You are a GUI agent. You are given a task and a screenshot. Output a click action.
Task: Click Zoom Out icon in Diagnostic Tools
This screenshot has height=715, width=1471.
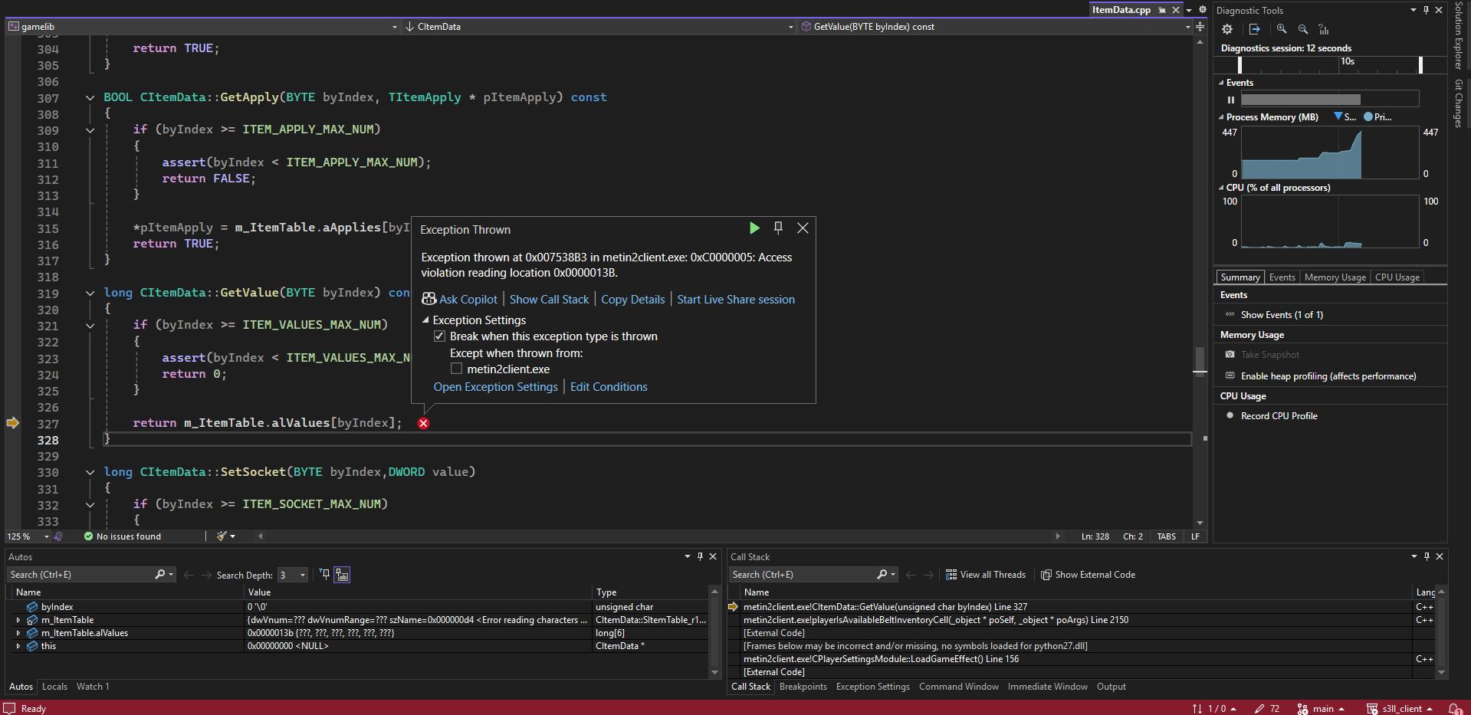click(x=1303, y=29)
